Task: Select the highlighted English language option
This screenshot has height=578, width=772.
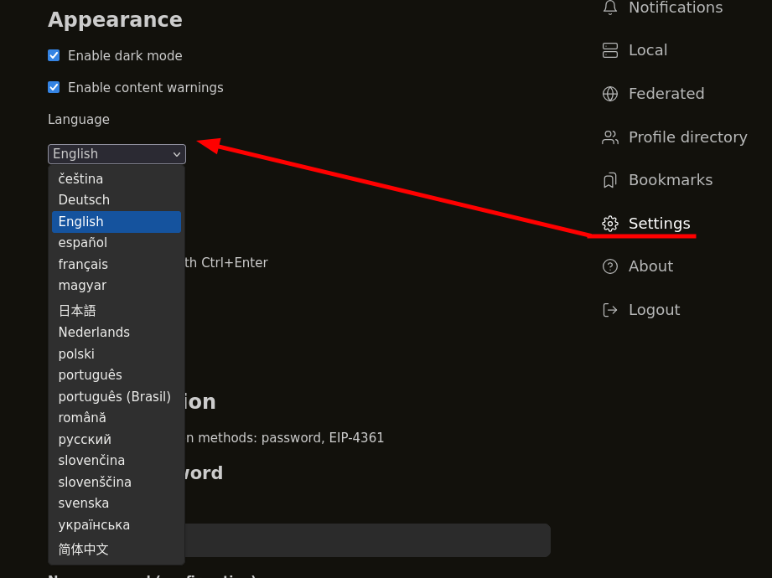Action: (117, 221)
